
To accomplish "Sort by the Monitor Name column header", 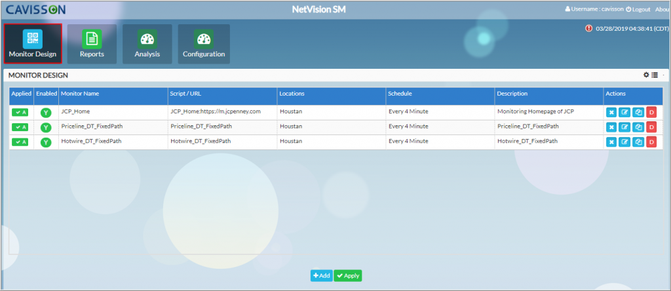I will (x=80, y=94).
